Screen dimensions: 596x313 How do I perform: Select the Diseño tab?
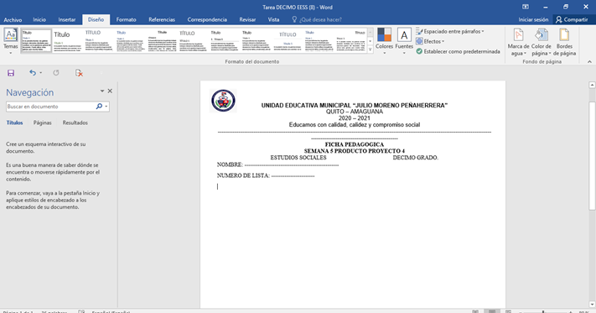(x=96, y=19)
